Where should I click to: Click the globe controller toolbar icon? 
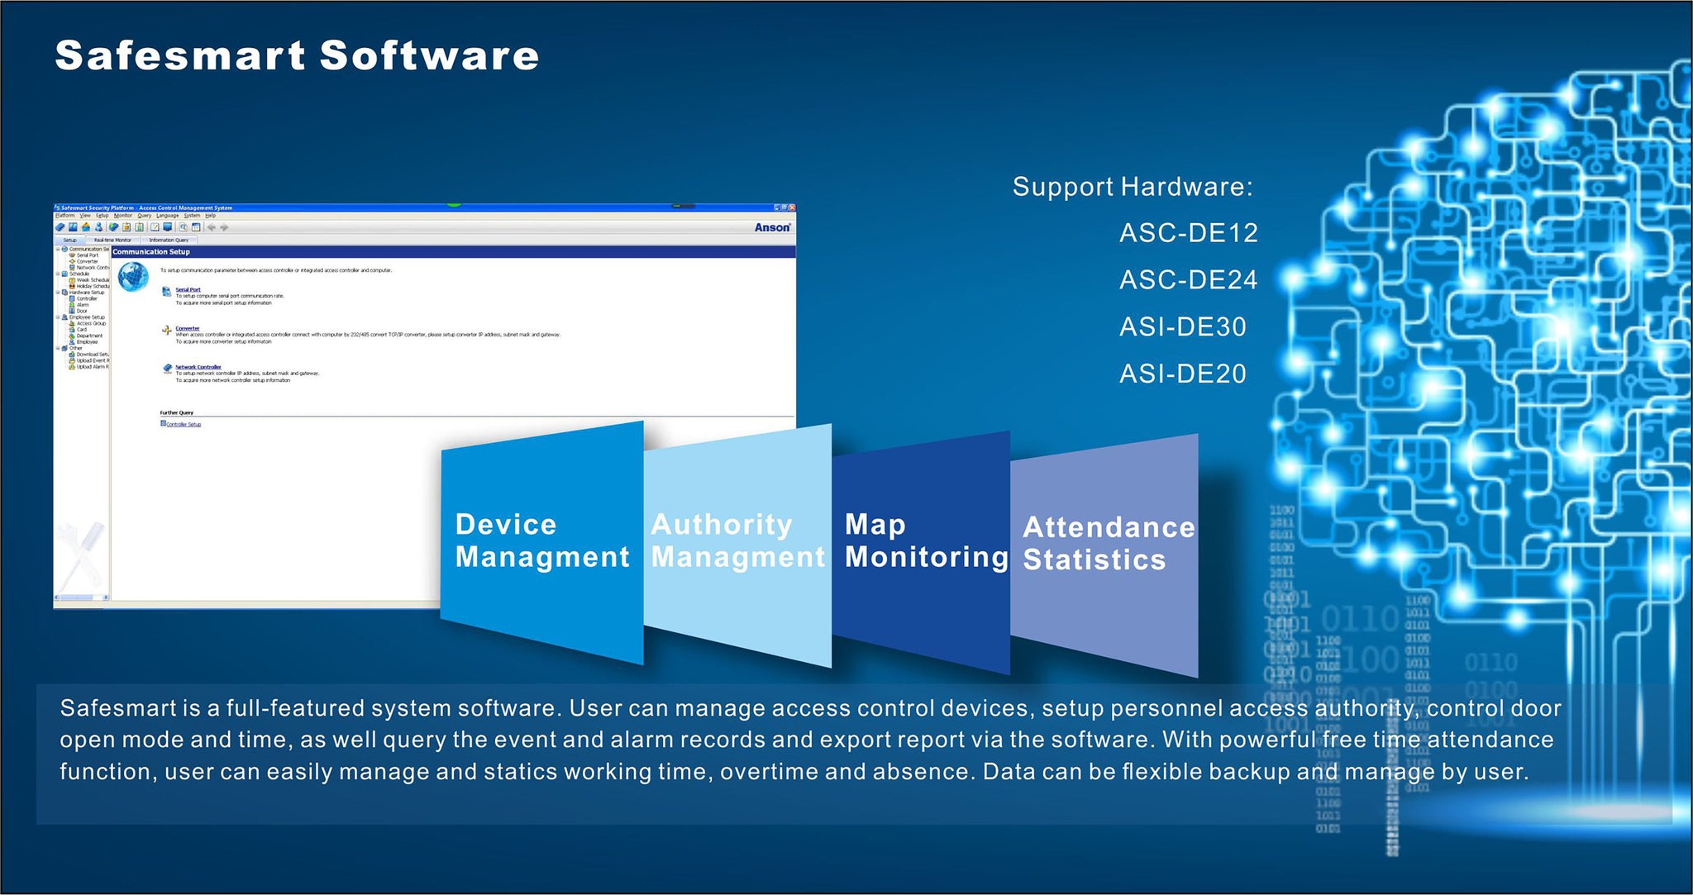(x=113, y=227)
